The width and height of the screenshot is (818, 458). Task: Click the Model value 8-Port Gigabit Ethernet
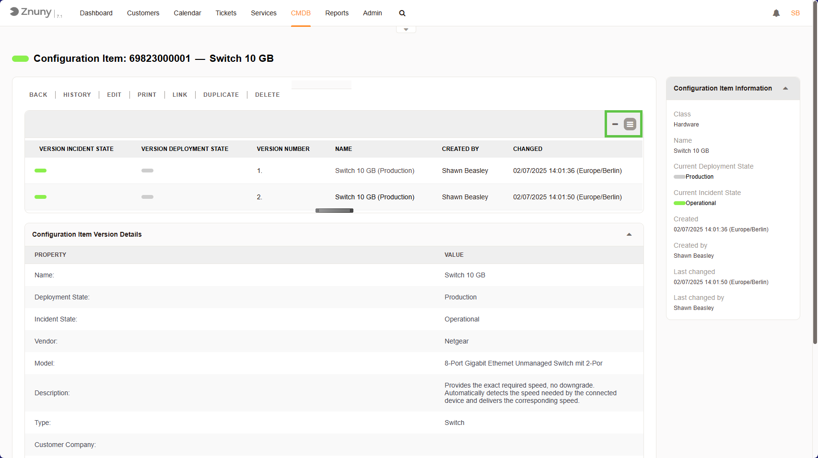524,363
